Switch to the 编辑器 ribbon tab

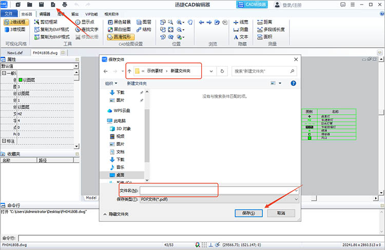coord(45,14)
